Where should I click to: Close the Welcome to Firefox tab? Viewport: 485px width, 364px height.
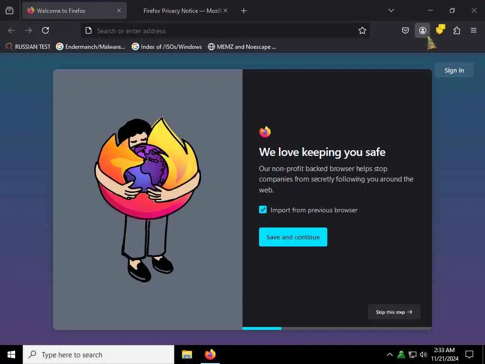(x=119, y=10)
